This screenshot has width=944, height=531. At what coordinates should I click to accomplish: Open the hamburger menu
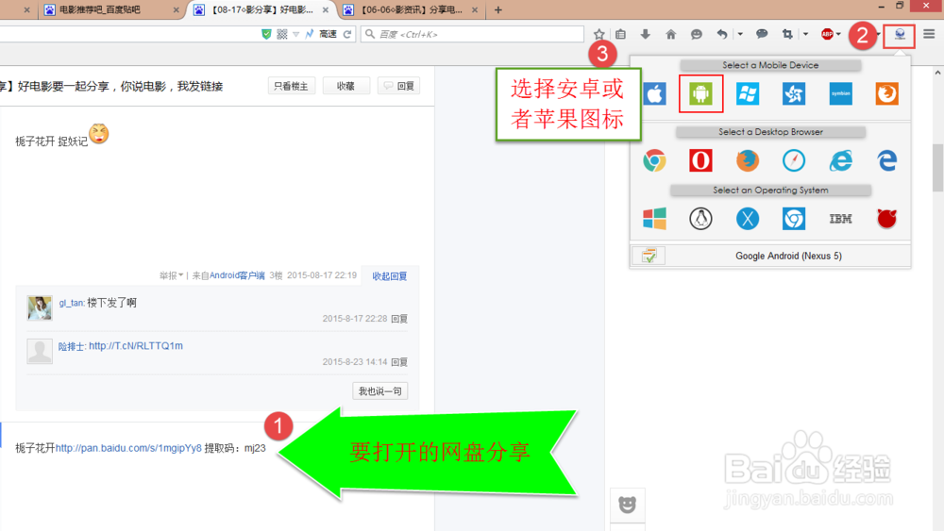click(929, 34)
